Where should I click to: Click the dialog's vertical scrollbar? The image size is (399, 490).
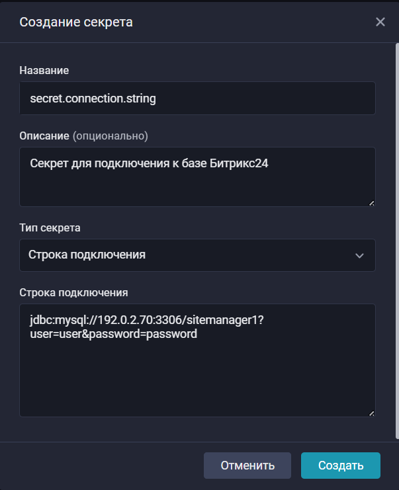[x=396, y=238]
